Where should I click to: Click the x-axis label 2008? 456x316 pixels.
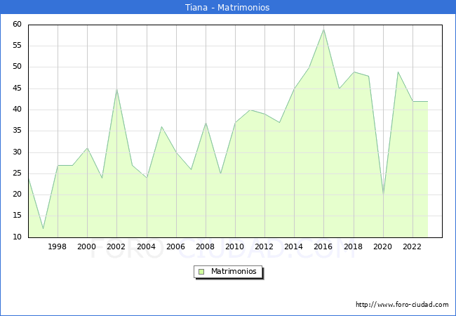pos(205,246)
